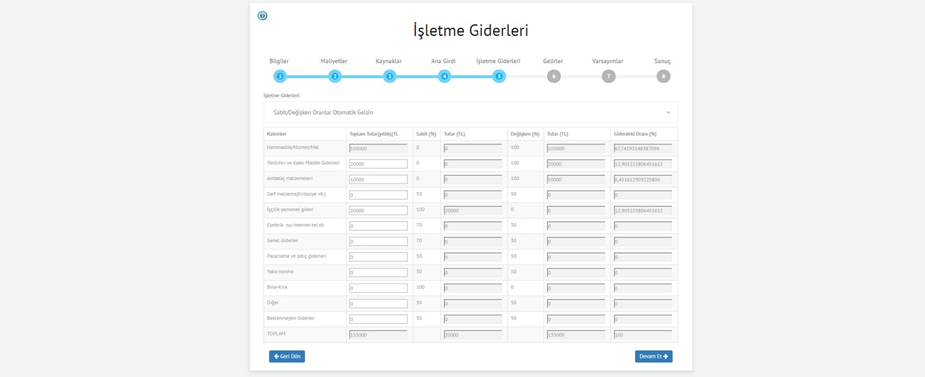Image resolution: width=925 pixels, height=377 pixels.
Task: Select the Varsayımlar step label
Action: coord(607,61)
